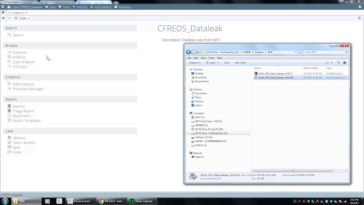Open the address bar history dropdown
This screenshot has height=205, width=364.
click(x=295, y=52)
